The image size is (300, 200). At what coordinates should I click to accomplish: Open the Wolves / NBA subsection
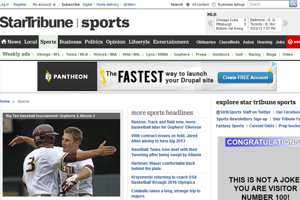coord(105,54)
